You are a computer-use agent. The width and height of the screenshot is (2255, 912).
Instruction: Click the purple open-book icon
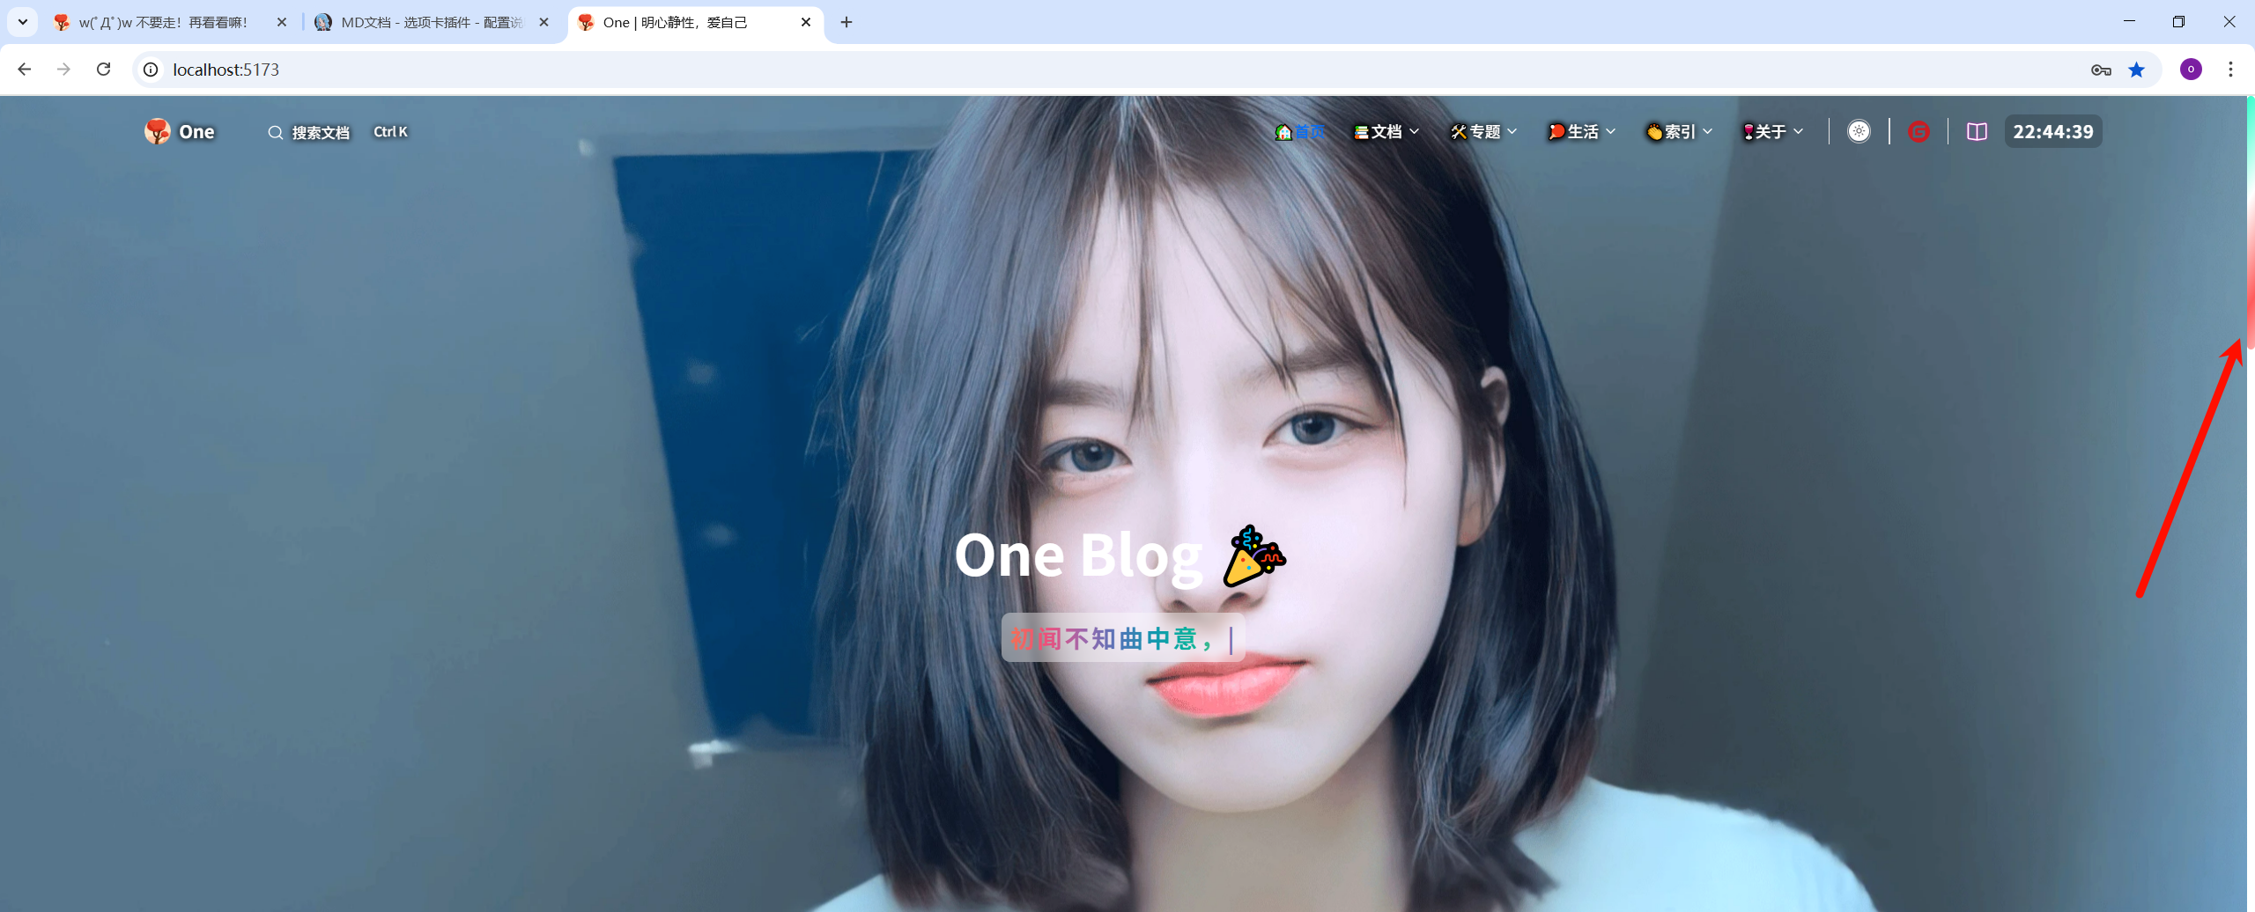click(1977, 132)
